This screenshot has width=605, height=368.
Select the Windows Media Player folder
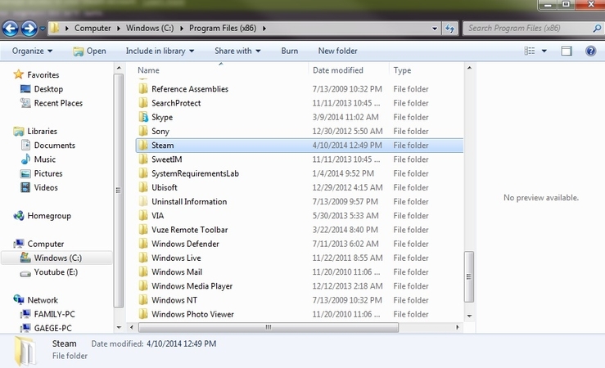(192, 286)
